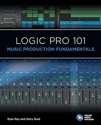Solo the Resonant Hat Topper track
The height and width of the screenshot is (125, 101).
click(6, 24)
